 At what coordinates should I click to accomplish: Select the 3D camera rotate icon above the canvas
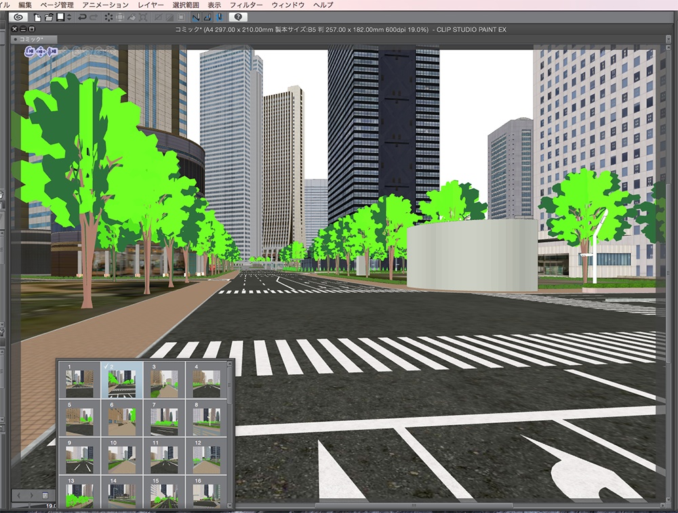click(29, 51)
